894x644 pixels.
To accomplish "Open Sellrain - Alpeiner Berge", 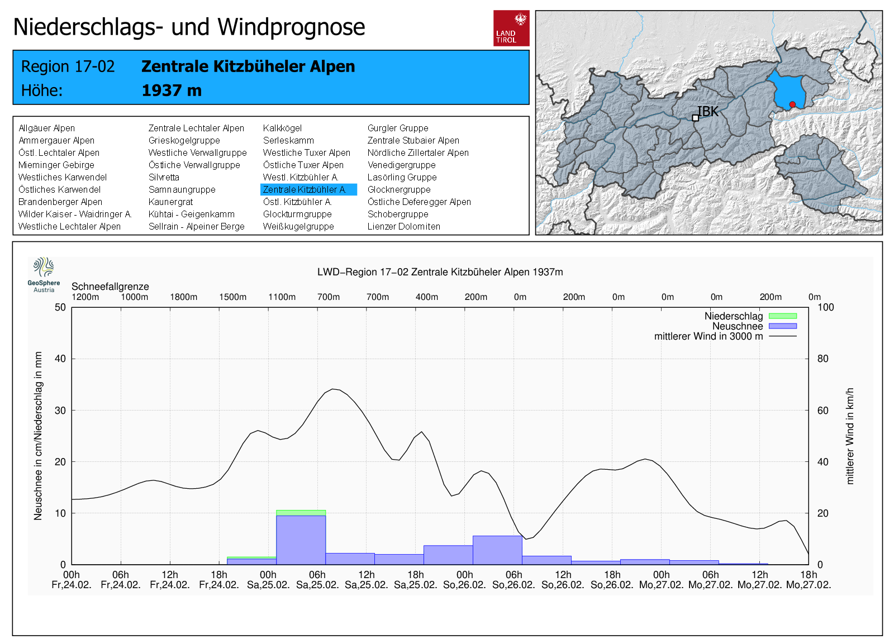I will [196, 227].
